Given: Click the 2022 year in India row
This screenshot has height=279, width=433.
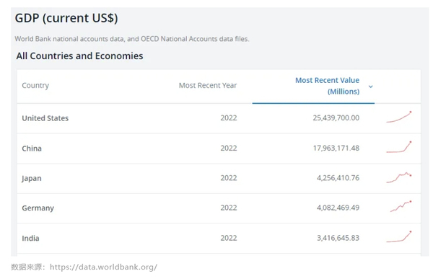Looking at the screenshot, I should tap(229, 238).
